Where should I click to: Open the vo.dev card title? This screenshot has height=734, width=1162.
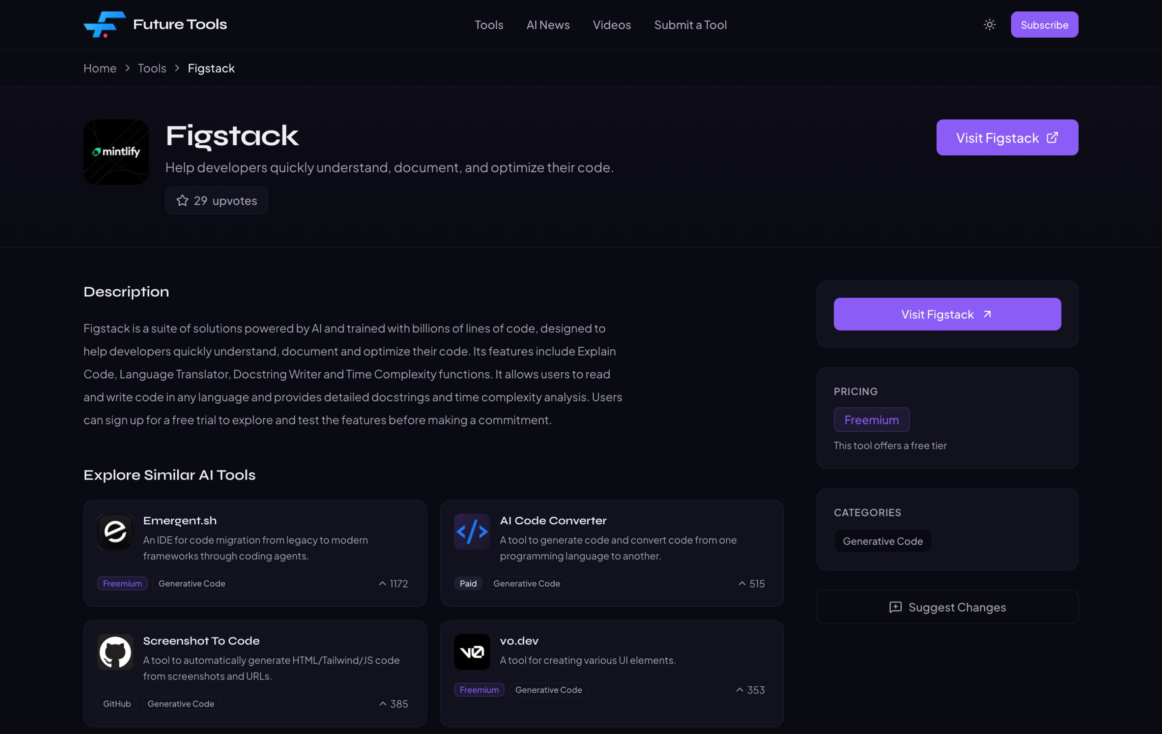tap(519, 640)
